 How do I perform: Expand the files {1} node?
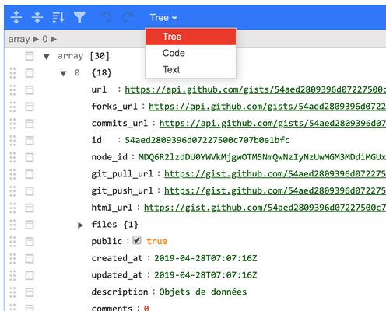(80, 225)
